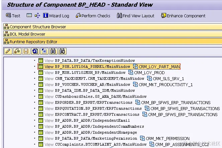
Task: Click view icon of IndependentEmail row
Action: click(41, 120)
